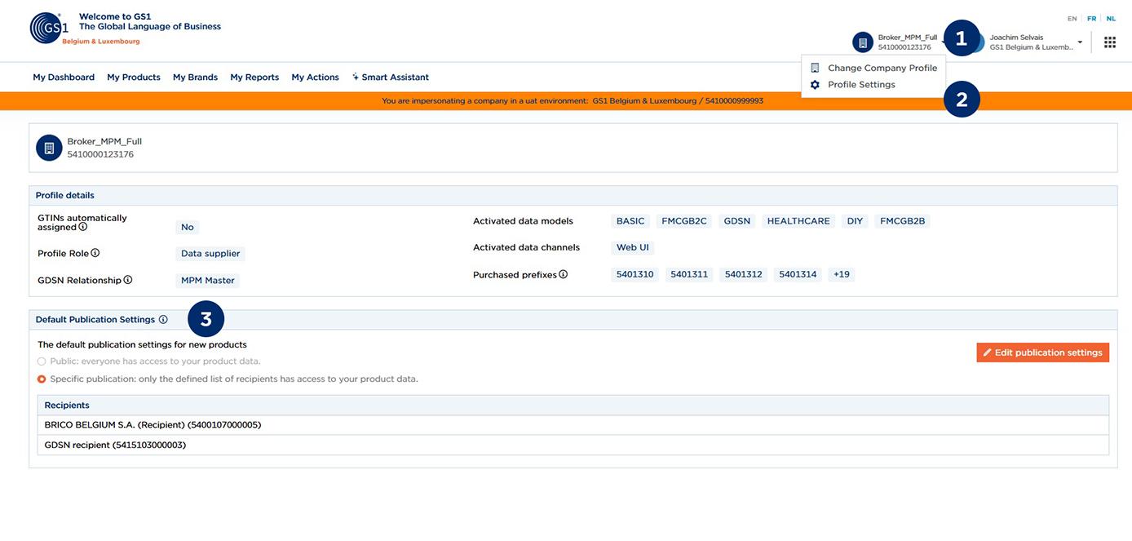Screen dimensions: 1132x541
Task: Click the DIY data model tag
Action: tap(855, 221)
